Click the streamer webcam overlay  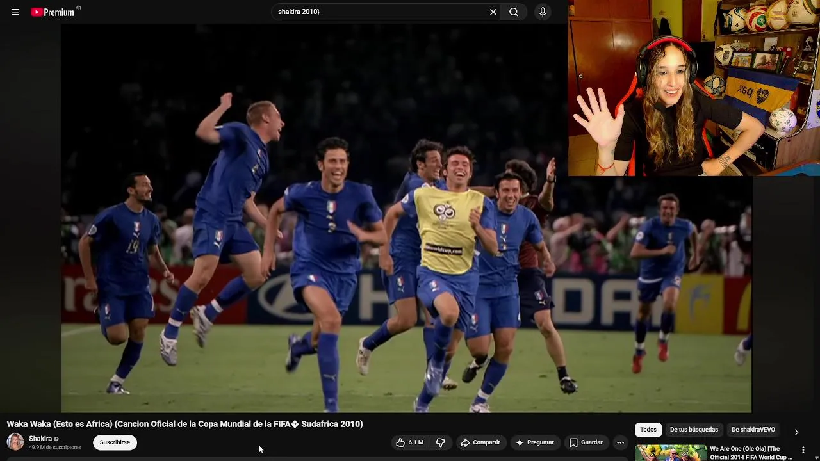(694, 88)
